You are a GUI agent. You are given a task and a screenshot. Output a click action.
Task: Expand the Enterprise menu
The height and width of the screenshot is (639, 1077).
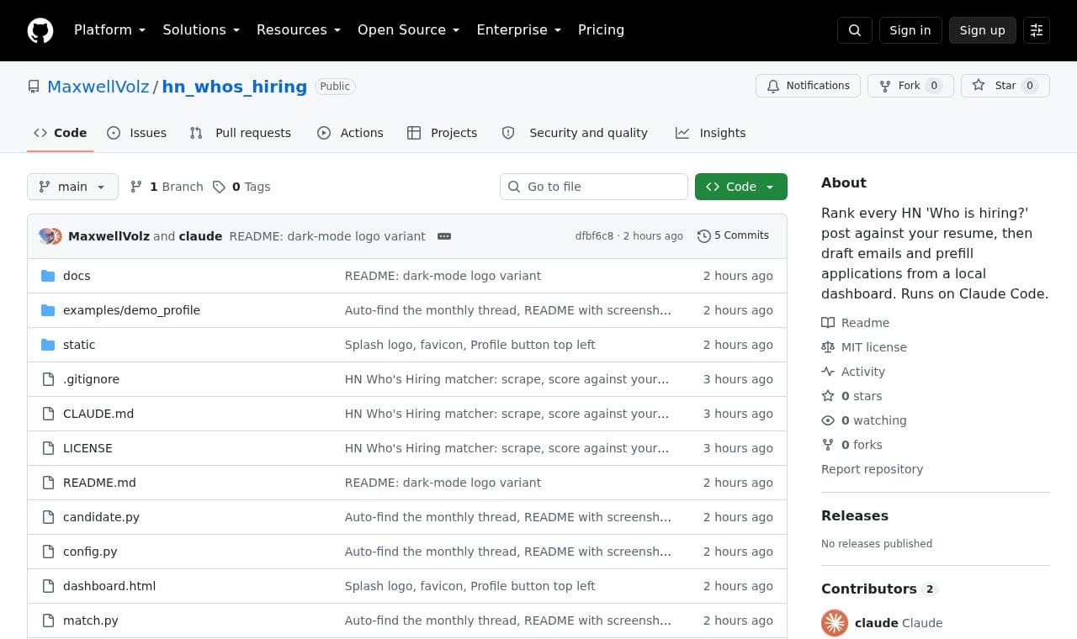pyautogui.click(x=519, y=30)
